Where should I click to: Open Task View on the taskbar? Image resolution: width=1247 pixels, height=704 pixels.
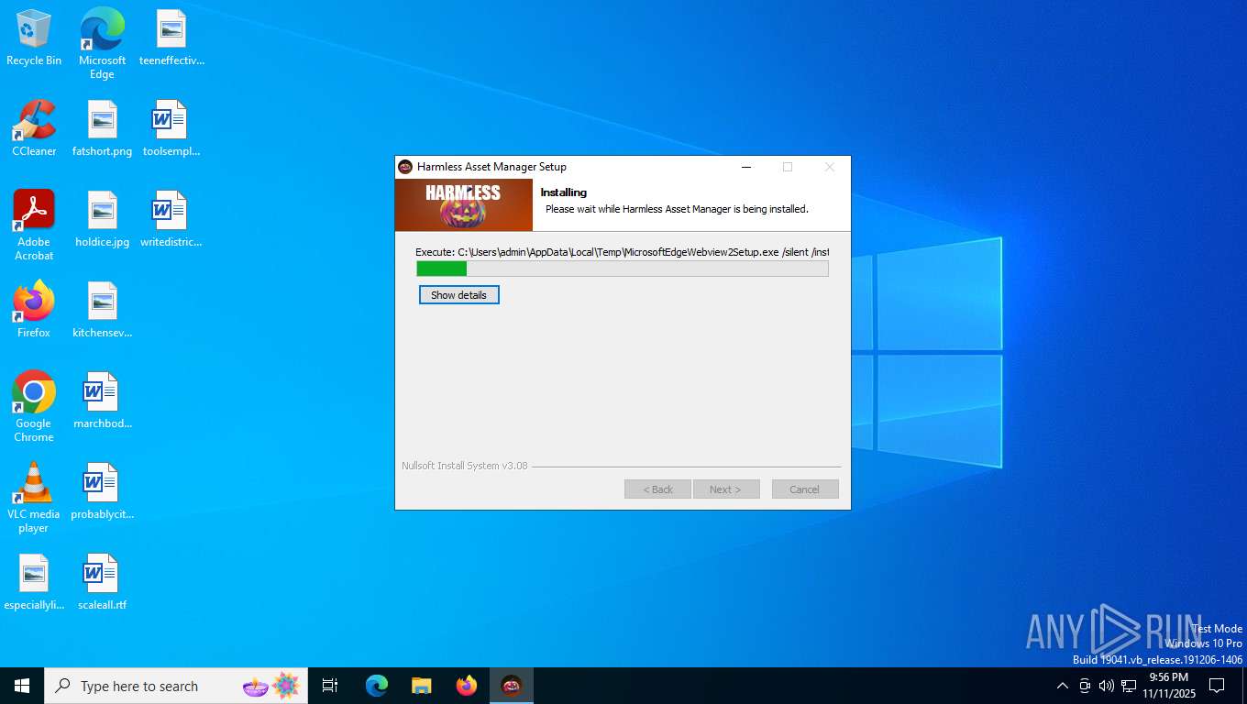330,686
